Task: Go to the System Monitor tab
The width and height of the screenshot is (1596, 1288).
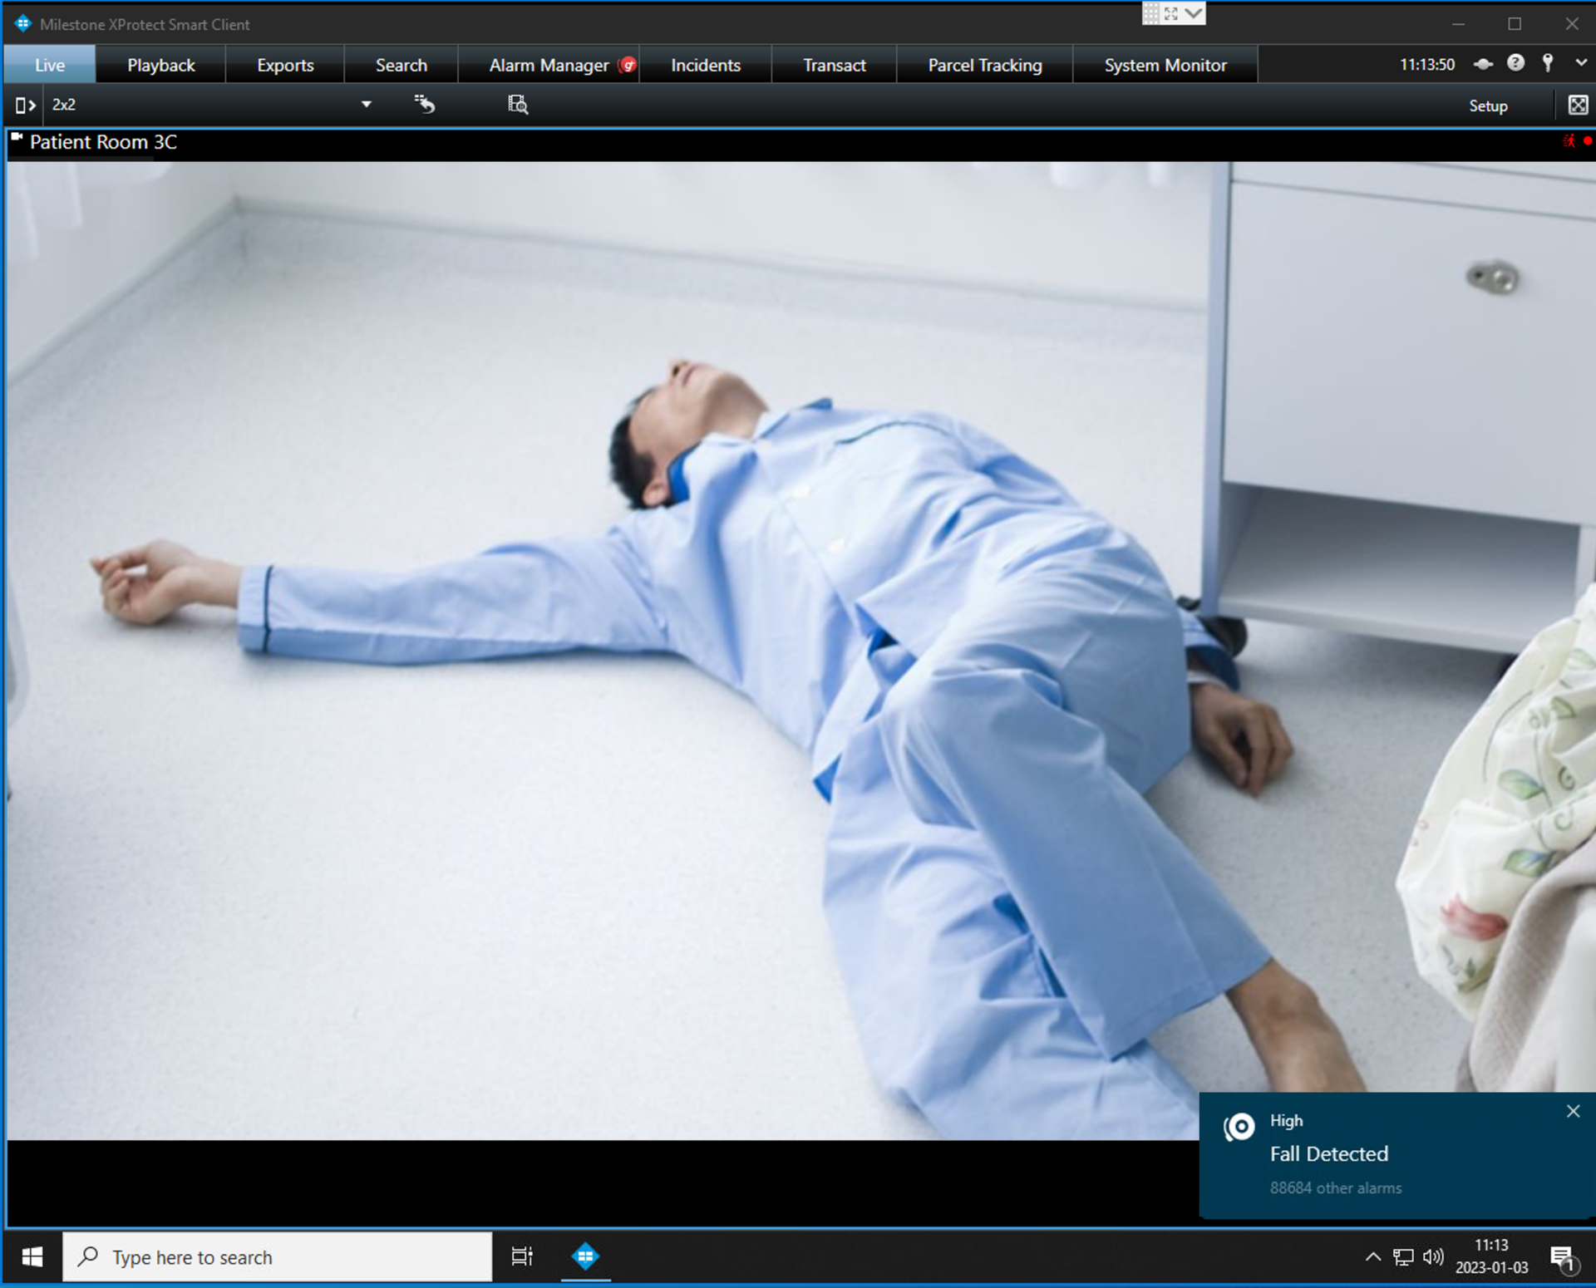Action: (1165, 65)
